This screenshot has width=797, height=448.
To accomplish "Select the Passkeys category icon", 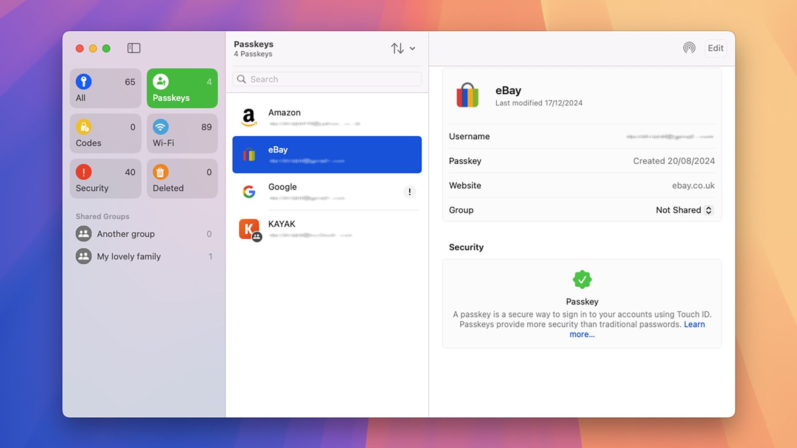I will [160, 81].
